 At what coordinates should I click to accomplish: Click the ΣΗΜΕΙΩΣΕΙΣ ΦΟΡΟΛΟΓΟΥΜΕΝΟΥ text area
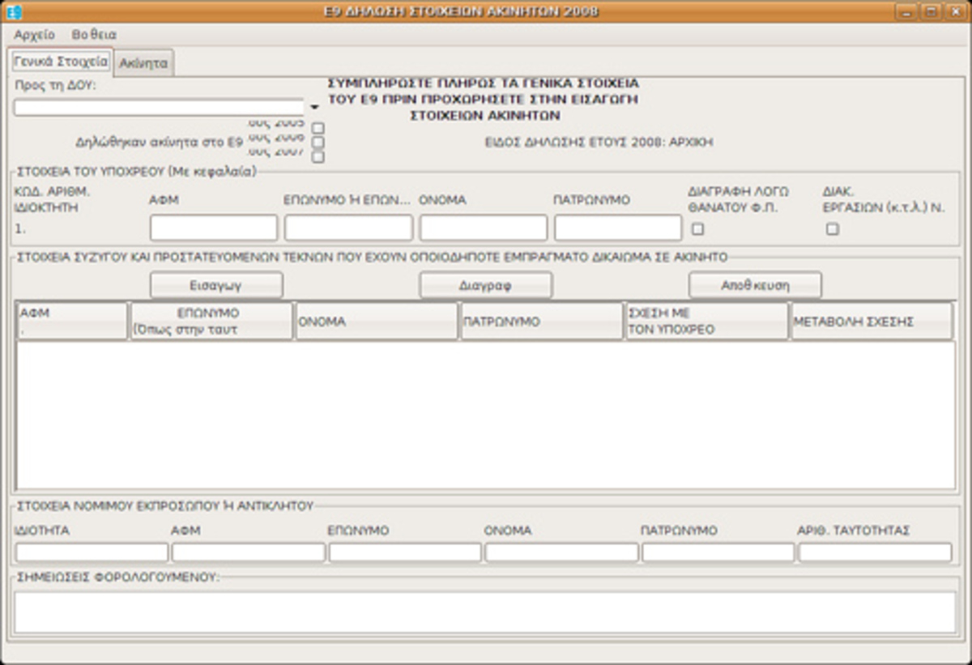pyautogui.click(x=485, y=612)
